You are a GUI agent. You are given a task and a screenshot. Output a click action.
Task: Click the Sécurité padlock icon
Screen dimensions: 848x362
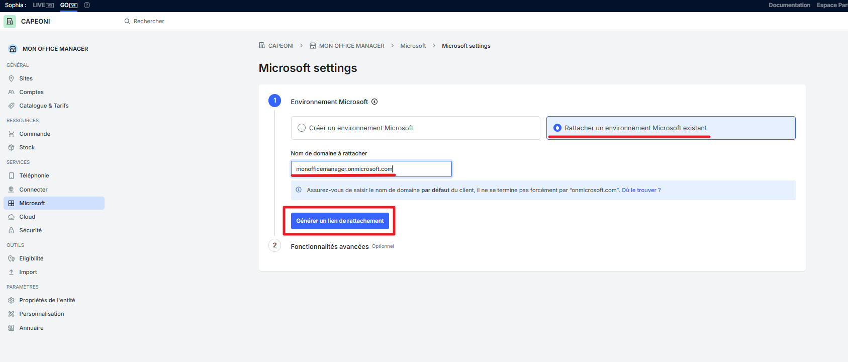(11, 230)
